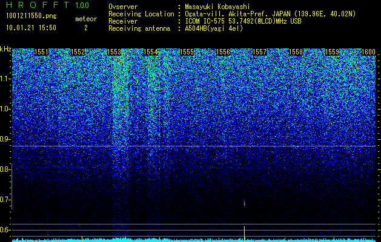Click the 1555 time marker
The height and width of the screenshot is (242, 381).
(x=187, y=52)
